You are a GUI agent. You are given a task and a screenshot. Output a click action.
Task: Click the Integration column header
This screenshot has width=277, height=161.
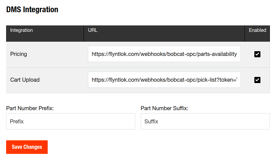point(21,30)
